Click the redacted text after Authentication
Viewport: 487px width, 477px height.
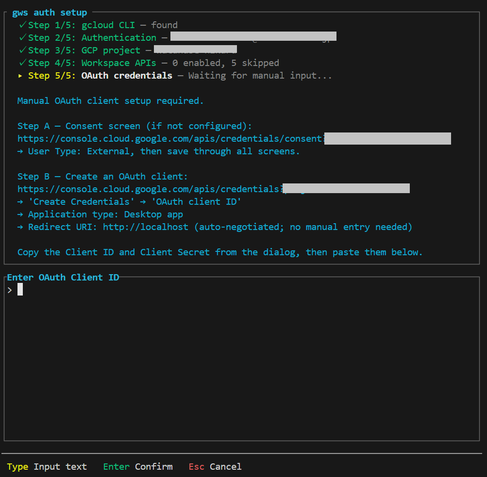(x=252, y=35)
